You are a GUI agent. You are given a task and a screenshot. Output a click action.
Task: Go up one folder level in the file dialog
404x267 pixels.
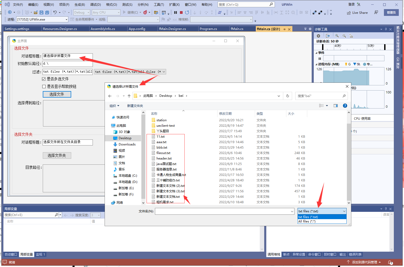[129, 96]
